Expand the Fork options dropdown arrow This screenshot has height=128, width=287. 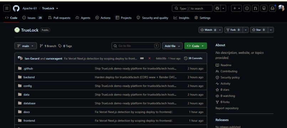[246, 30]
